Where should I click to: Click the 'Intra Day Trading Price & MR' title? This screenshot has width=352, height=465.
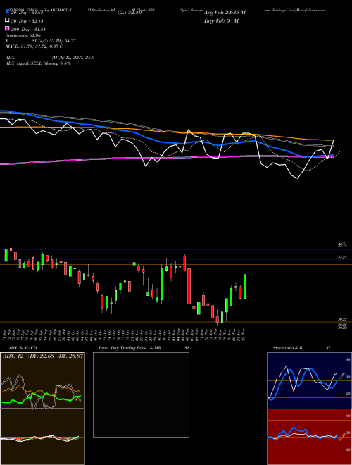[130, 348]
